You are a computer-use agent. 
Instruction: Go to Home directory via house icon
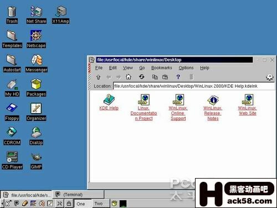(129, 77)
